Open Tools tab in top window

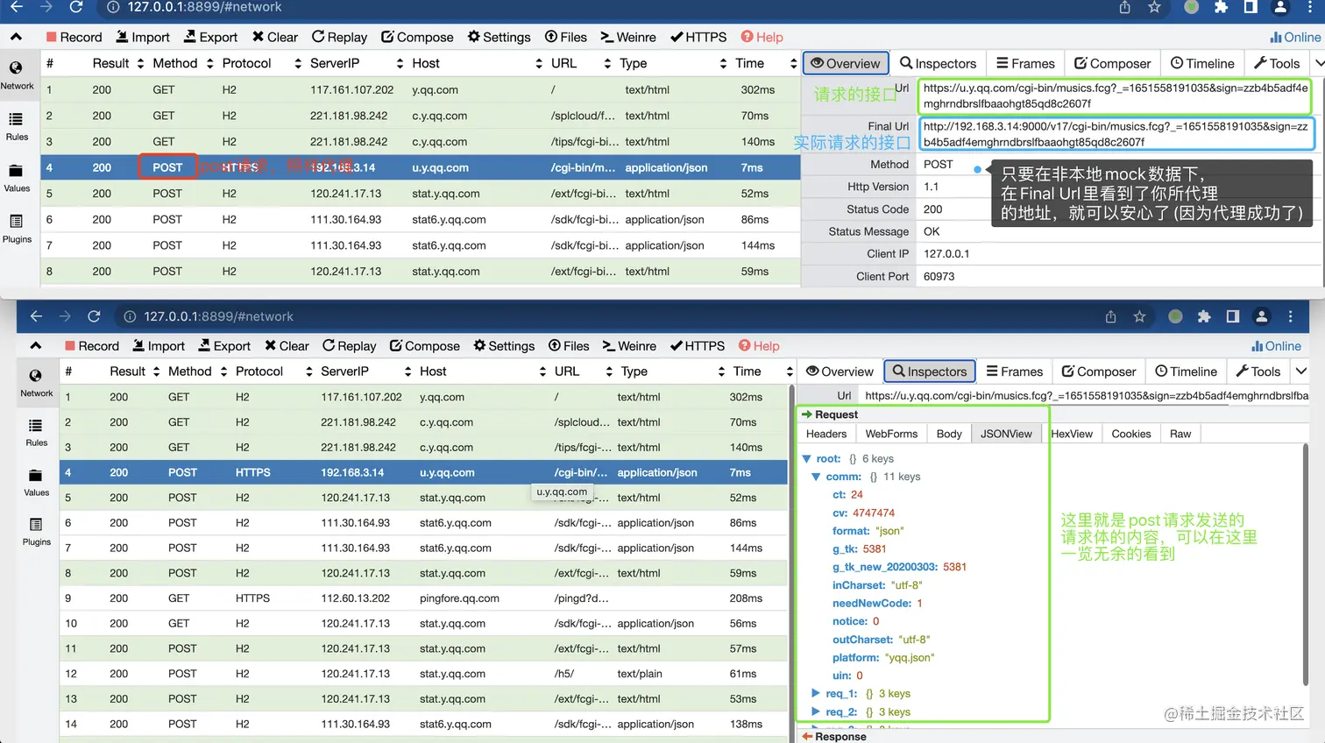pos(1277,63)
